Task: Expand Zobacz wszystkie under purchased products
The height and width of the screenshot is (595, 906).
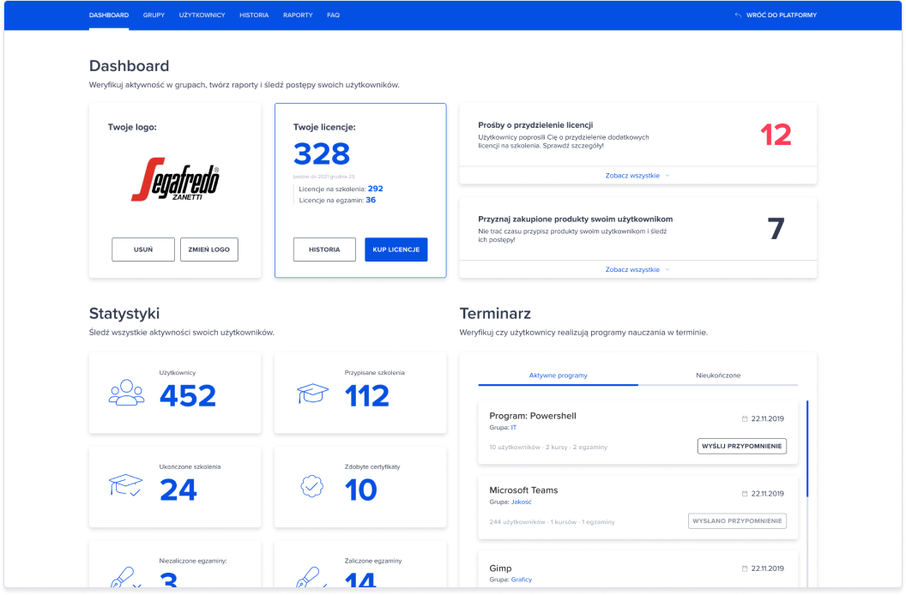Action: coord(637,269)
